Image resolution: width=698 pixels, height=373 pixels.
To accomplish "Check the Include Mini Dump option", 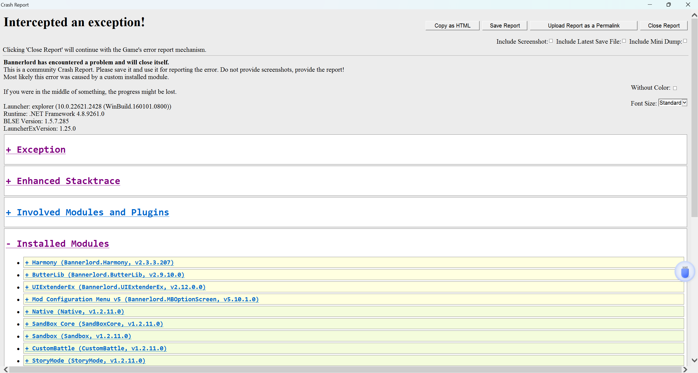I will (x=685, y=41).
